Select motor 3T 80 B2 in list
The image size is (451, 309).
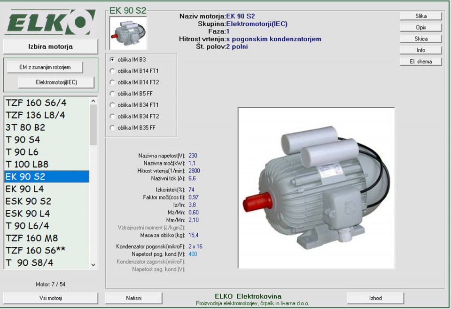point(47,127)
